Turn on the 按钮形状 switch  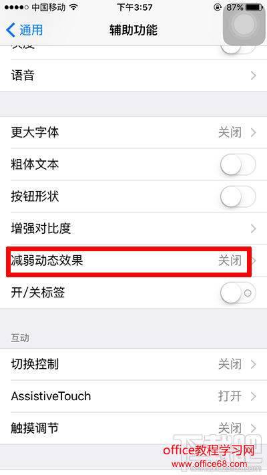pos(238,196)
